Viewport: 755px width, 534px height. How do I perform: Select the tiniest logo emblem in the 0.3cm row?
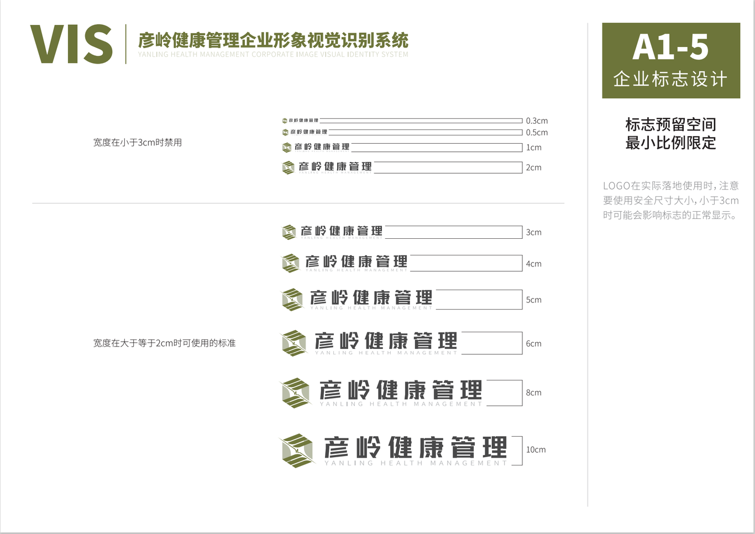(285, 121)
